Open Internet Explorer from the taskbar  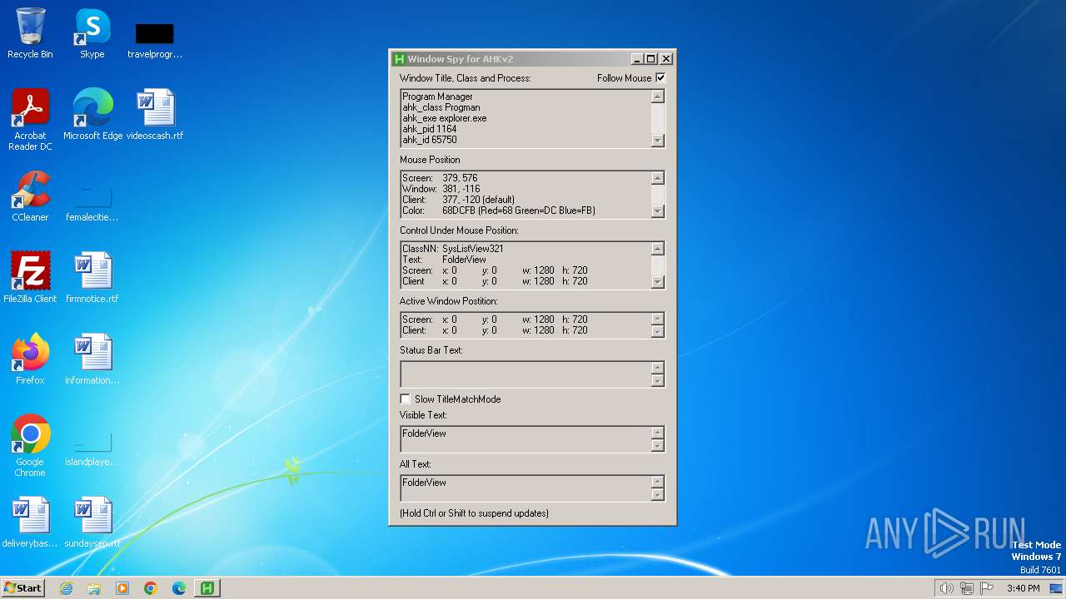coord(66,588)
